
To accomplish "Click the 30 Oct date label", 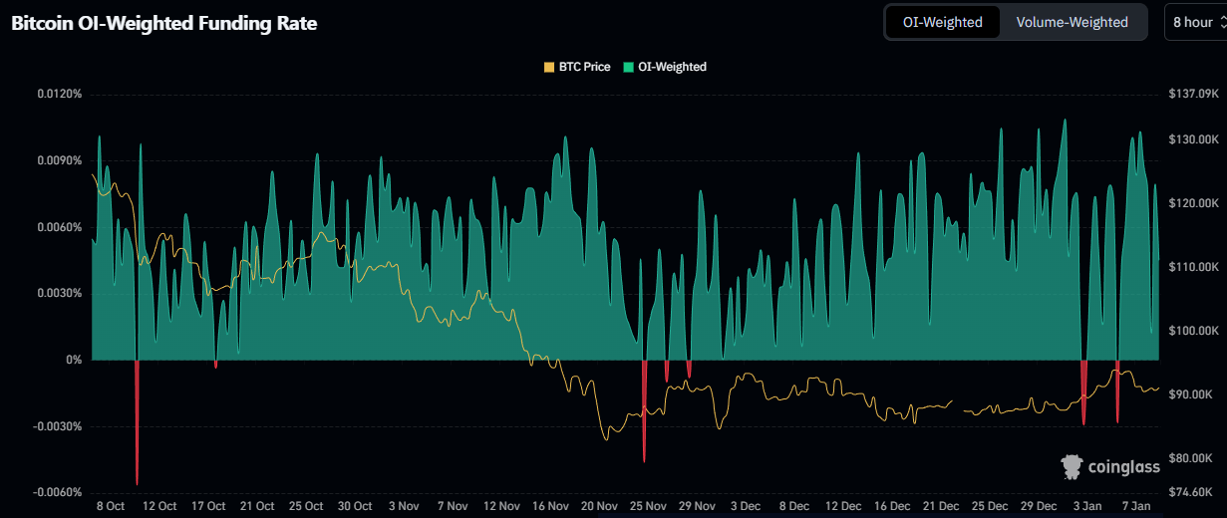I will pyautogui.click(x=355, y=506).
